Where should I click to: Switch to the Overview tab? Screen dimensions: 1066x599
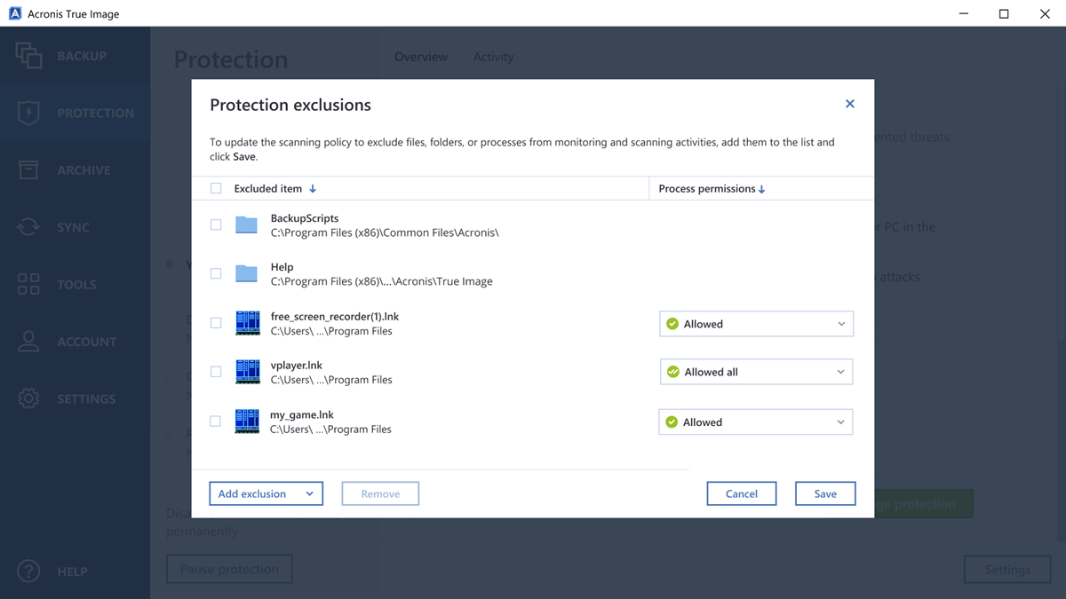(x=421, y=57)
